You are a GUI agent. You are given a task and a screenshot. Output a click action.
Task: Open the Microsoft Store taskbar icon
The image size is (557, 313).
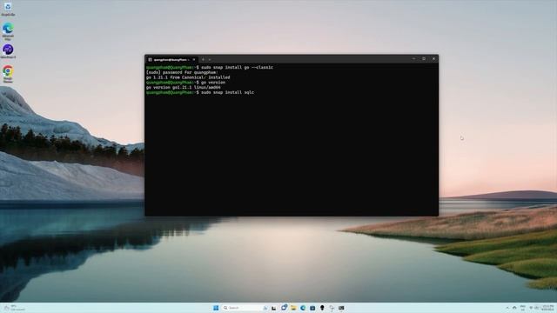[x=312, y=308]
